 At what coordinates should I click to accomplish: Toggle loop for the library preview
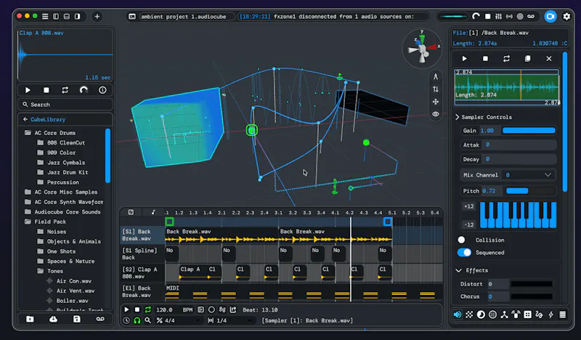(x=65, y=90)
